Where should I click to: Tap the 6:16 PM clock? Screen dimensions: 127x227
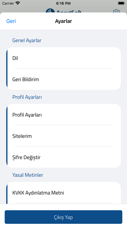[63, 3]
